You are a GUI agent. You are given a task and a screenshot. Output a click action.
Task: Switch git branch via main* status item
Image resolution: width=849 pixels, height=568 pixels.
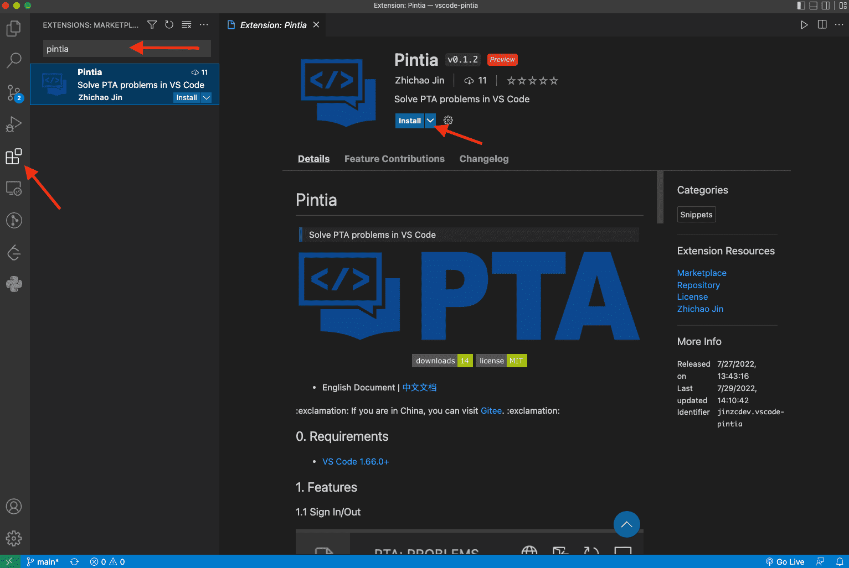pyautogui.click(x=43, y=562)
